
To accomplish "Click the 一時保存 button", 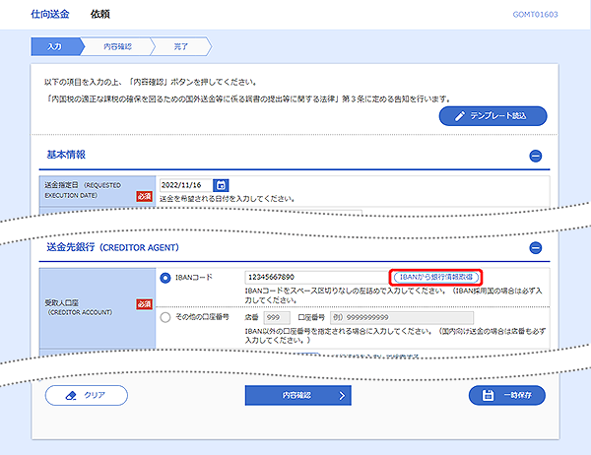I will 507,396.
